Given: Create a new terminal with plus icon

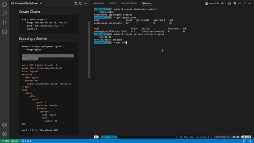Looking at the screenshot, I should [222, 4].
